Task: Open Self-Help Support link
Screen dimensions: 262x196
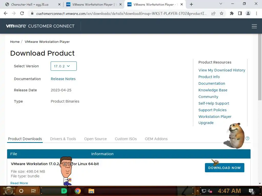Action: point(214,103)
